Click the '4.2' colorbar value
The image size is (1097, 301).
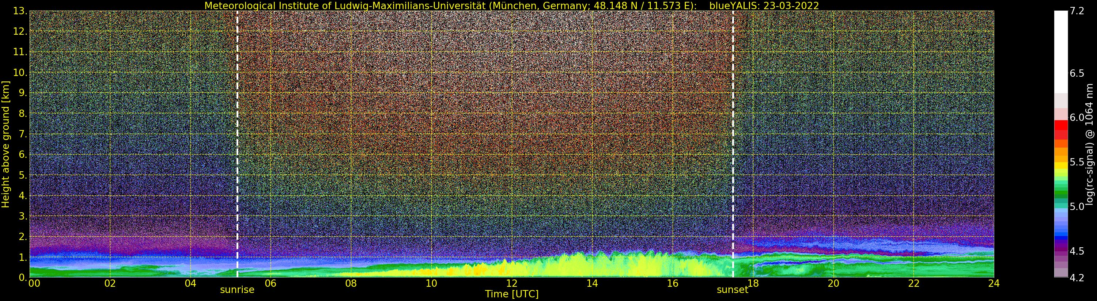1077,278
